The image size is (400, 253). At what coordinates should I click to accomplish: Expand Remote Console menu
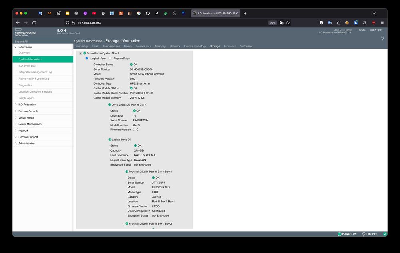click(x=16, y=111)
